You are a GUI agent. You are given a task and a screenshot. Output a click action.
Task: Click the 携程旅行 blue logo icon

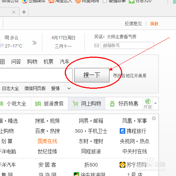[x=122, y=131]
